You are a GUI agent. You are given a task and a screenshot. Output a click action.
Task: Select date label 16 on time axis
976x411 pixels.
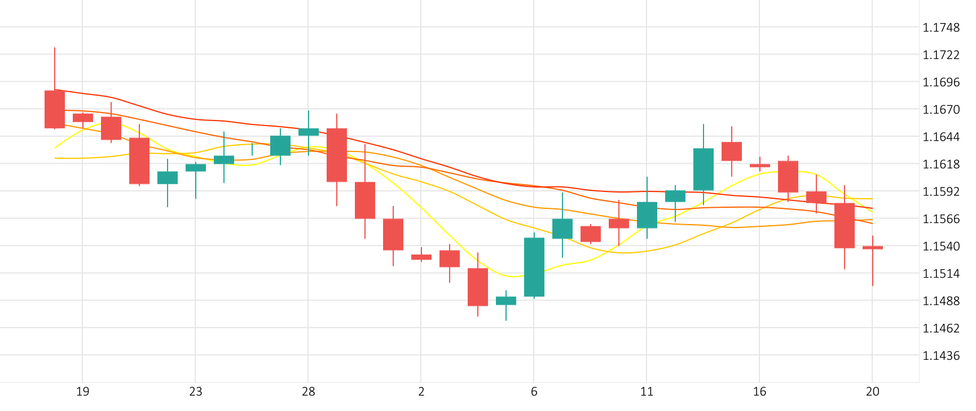pos(759,392)
